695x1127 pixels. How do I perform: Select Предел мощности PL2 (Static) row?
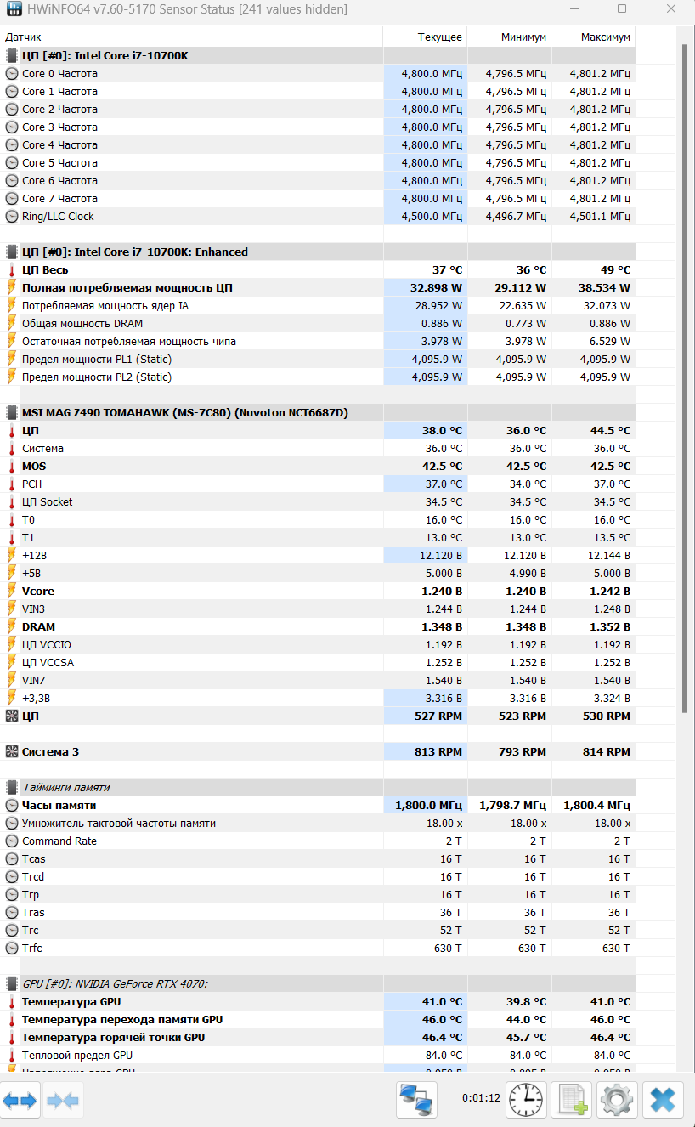point(318,377)
